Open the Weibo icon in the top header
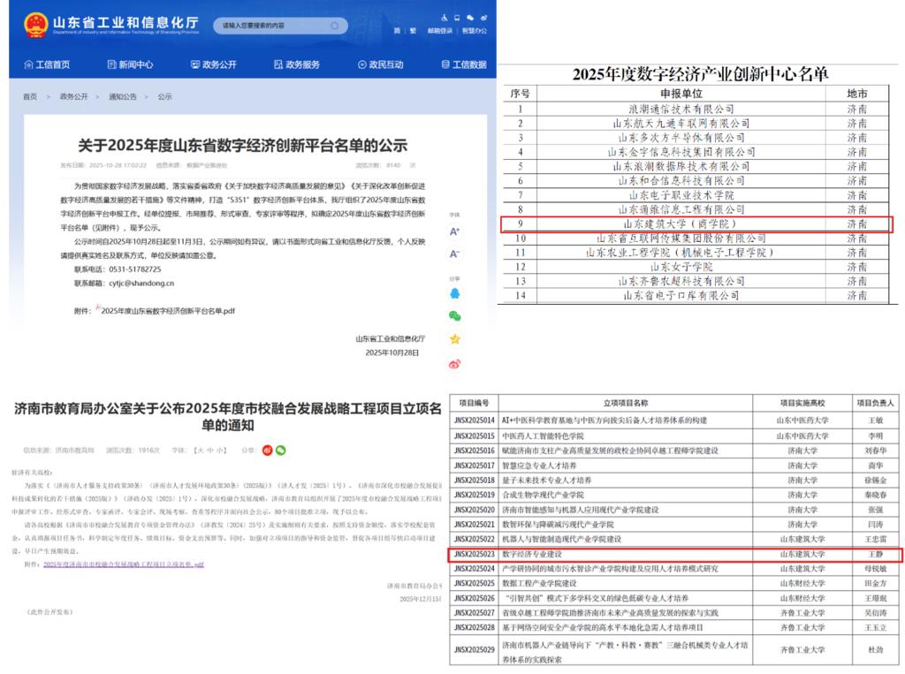Image resolution: width=905 pixels, height=674 pixels. coord(483,18)
